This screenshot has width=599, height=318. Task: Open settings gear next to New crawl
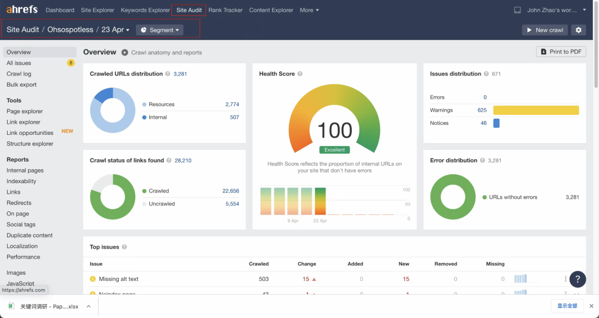tap(578, 30)
